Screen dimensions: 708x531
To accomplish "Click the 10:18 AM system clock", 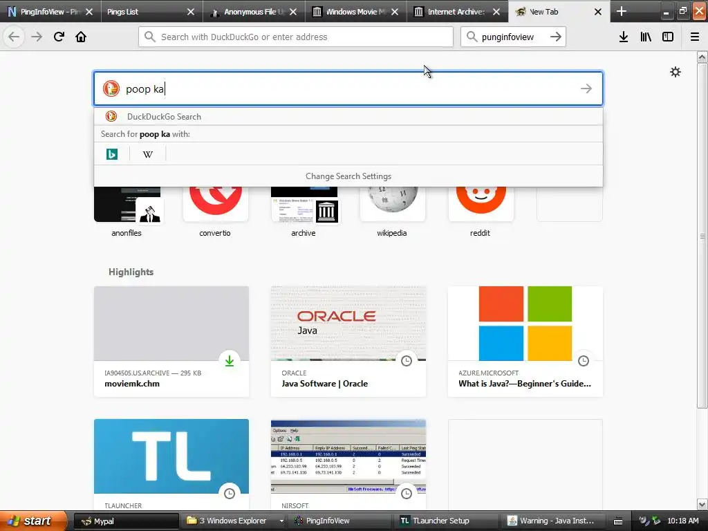I will pyautogui.click(x=682, y=521).
